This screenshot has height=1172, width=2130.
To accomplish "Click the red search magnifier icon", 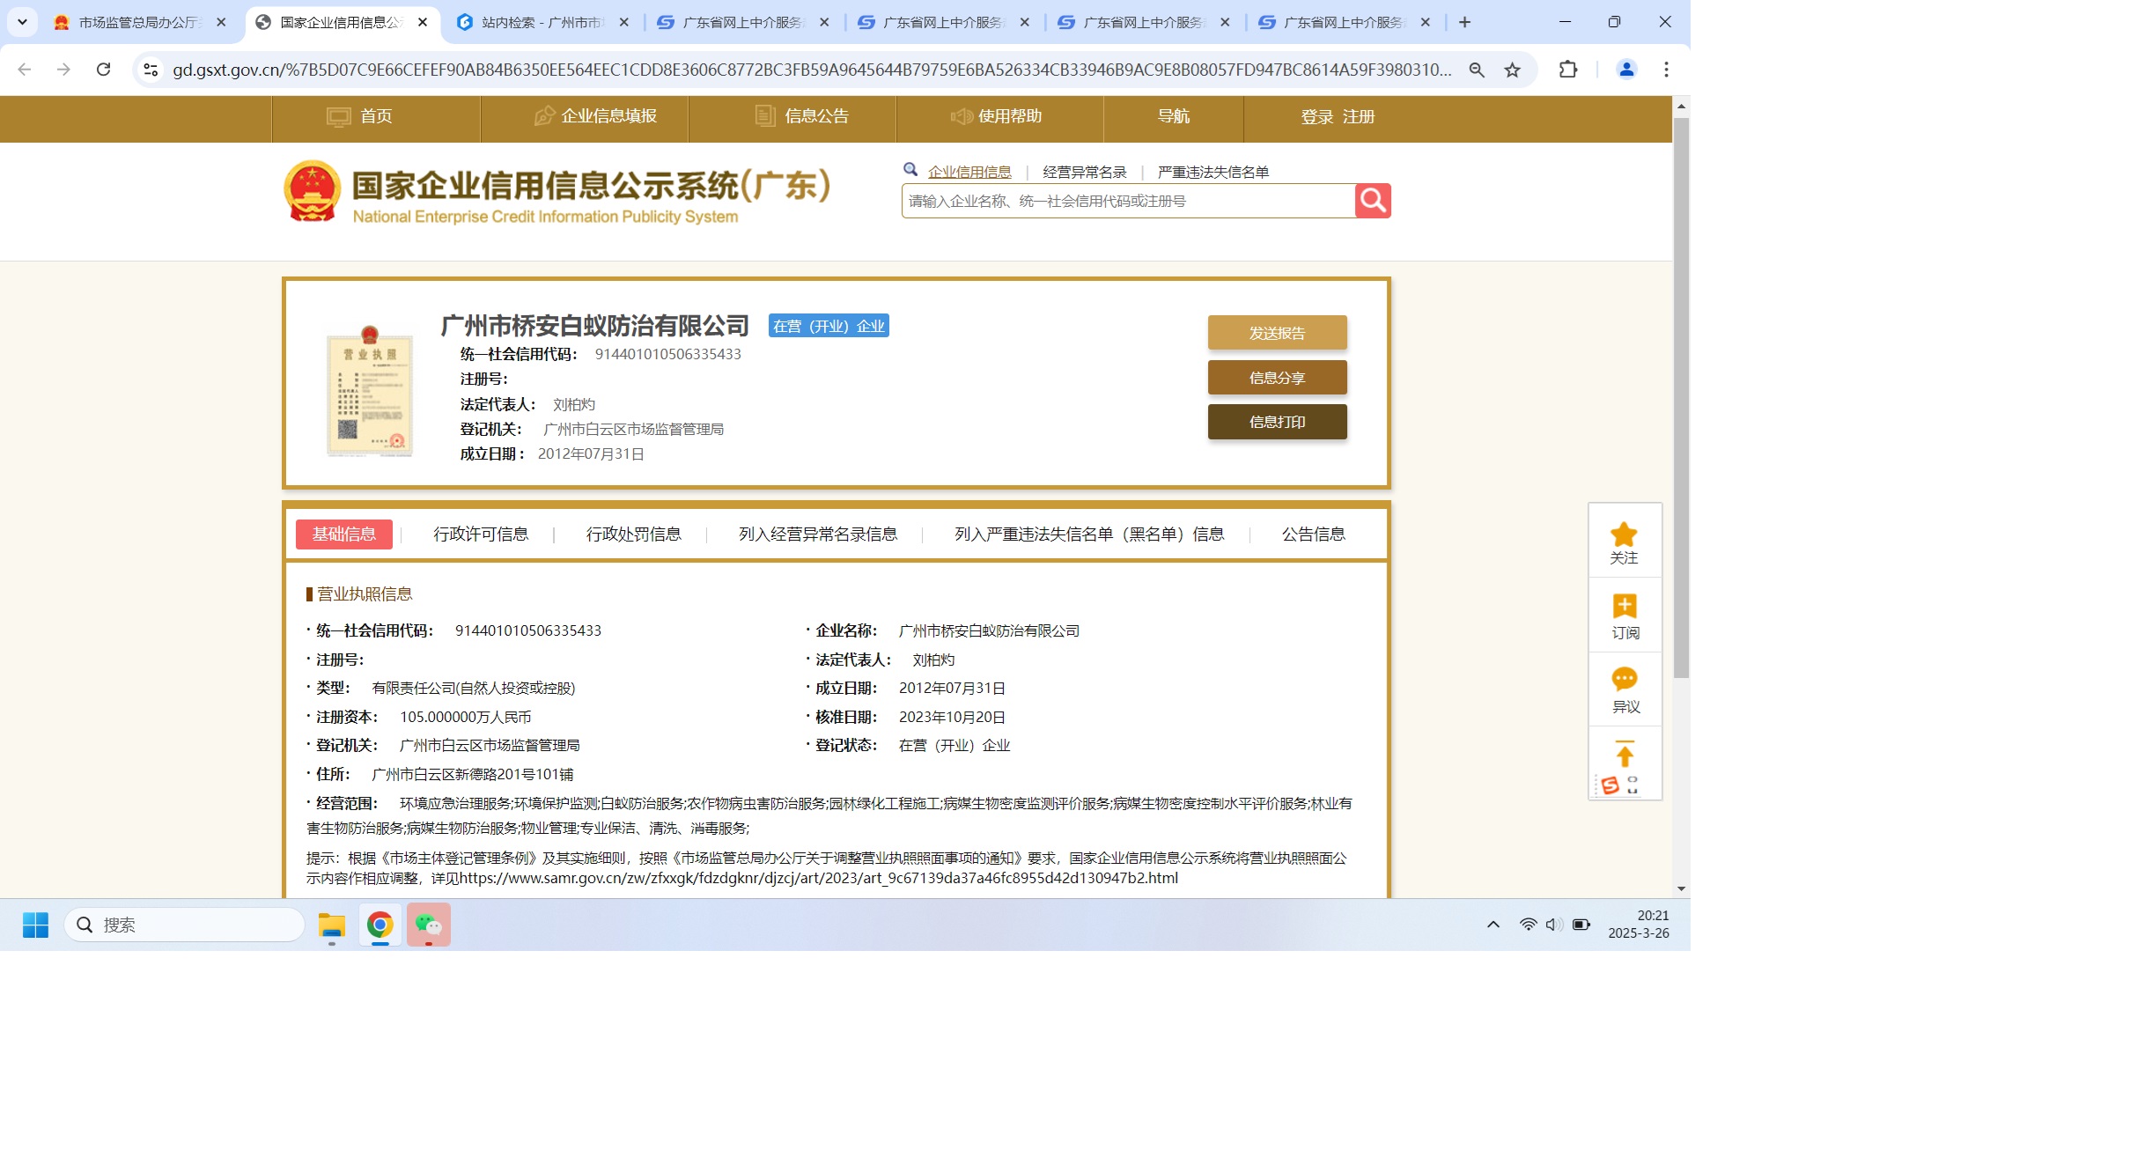I will pyautogui.click(x=1373, y=200).
